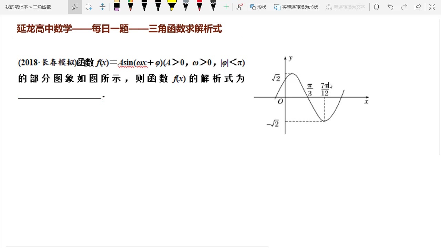The width and height of the screenshot is (441, 248).
Task: Select the gray pencil
Action: [186, 6]
